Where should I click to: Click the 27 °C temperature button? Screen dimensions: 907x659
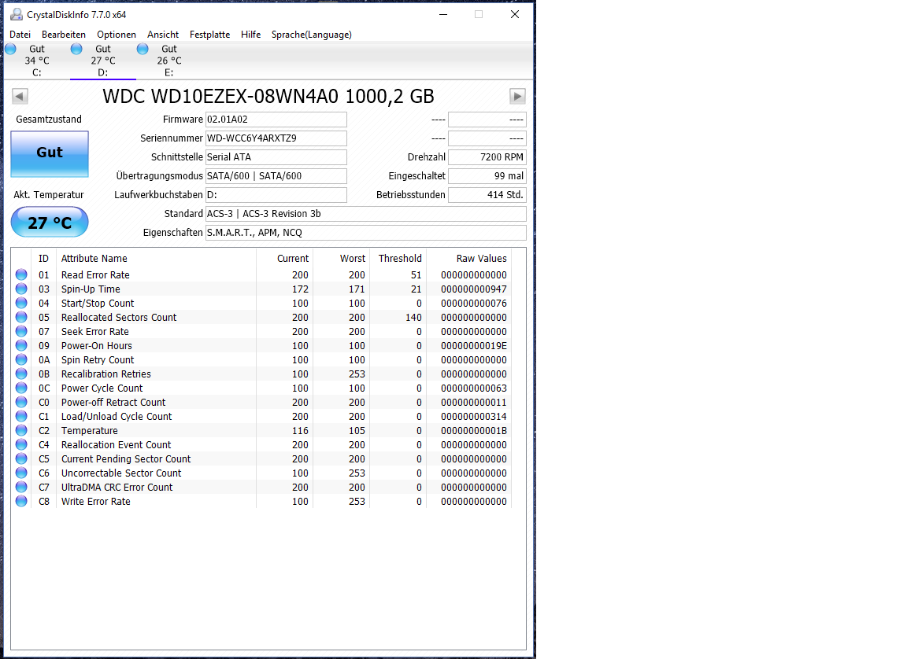coord(50,223)
